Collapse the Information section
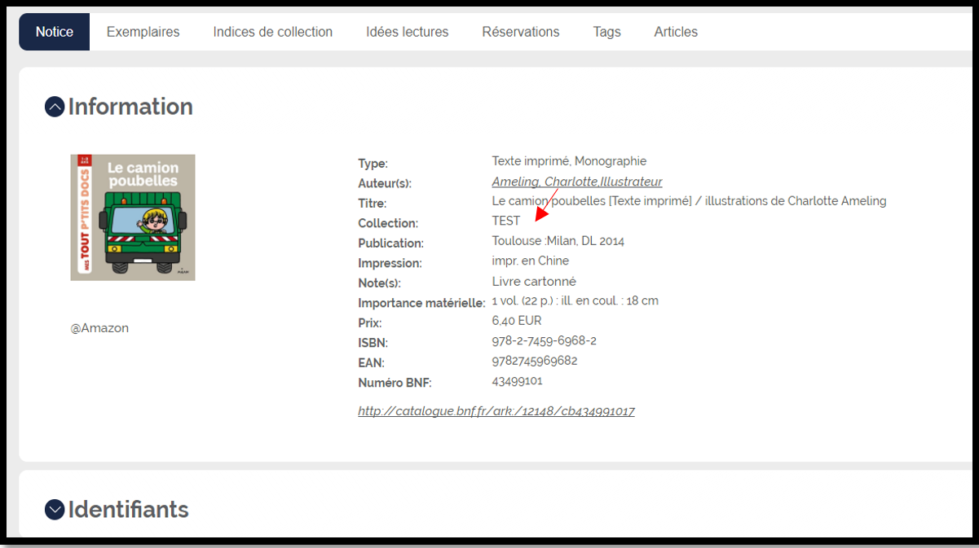This screenshot has width=979, height=548. tap(55, 107)
